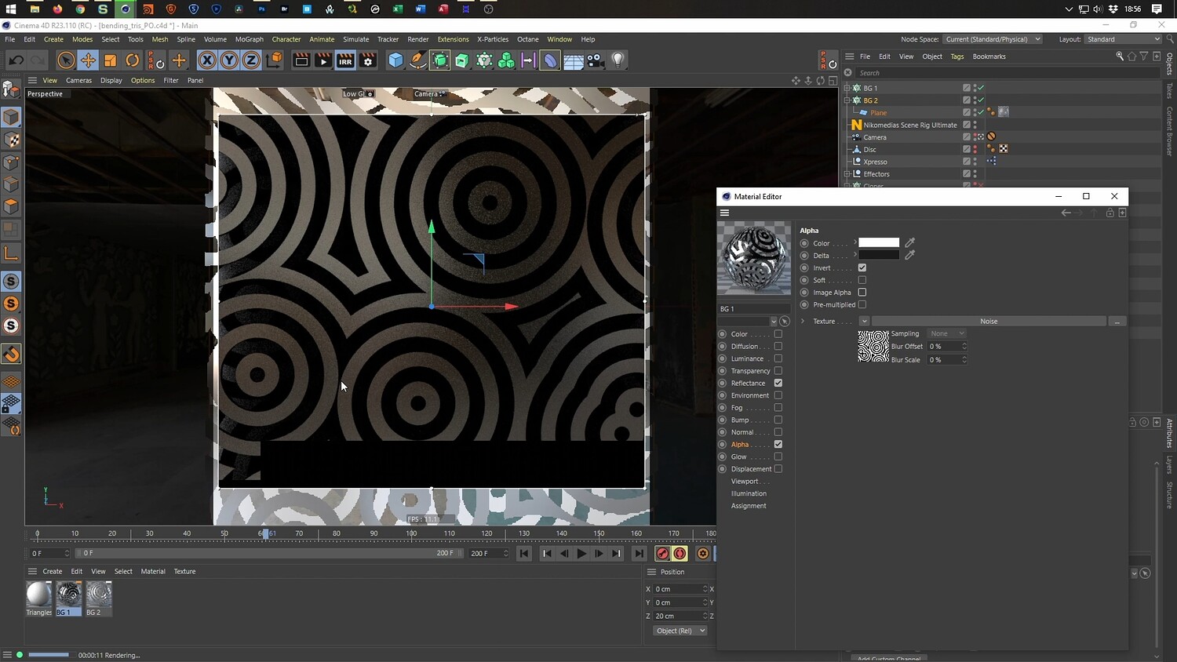Toggle the IRR interactive render region
This screenshot has width=1177, height=662.
[x=345, y=60]
